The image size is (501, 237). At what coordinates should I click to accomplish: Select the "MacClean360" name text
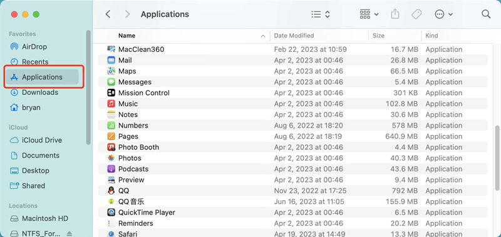(142, 49)
